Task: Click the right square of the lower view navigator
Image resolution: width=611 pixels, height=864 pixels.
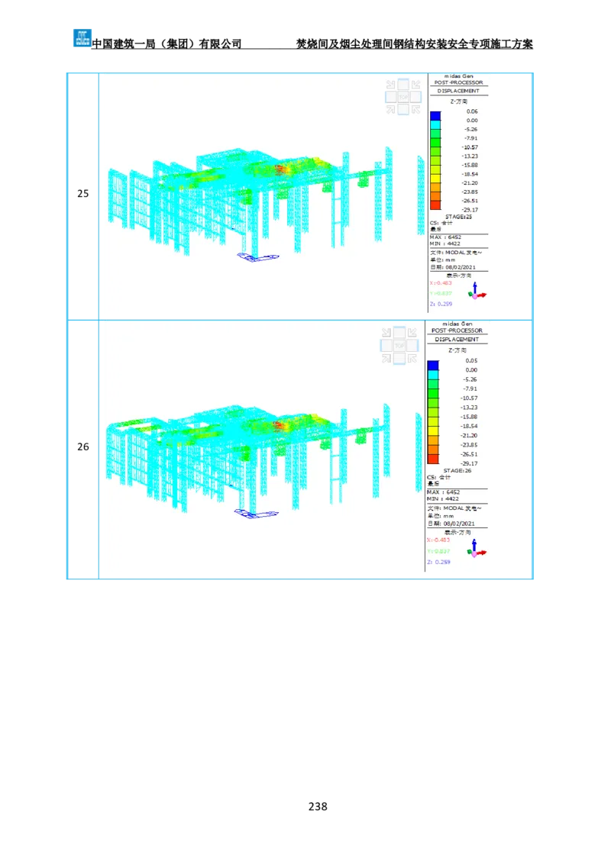Action: point(412,346)
